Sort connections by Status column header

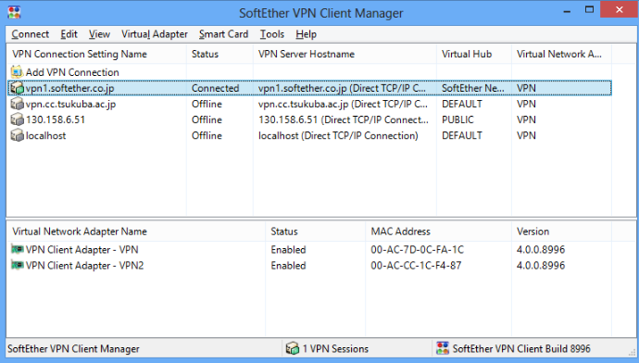219,55
